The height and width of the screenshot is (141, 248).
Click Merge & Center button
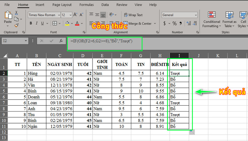coord(137,23)
